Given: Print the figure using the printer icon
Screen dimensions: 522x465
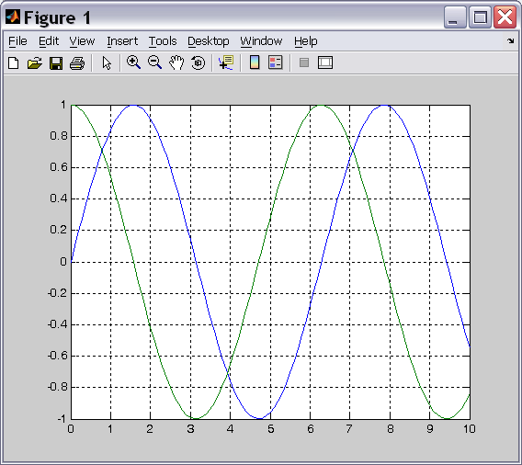Looking at the screenshot, I should tap(77, 62).
